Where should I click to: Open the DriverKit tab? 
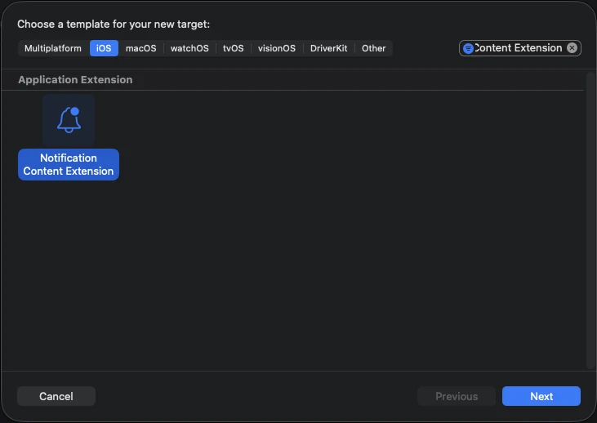(x=328, y=48)
